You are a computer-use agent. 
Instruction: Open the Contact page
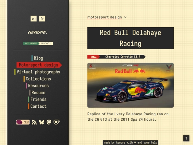37,106
